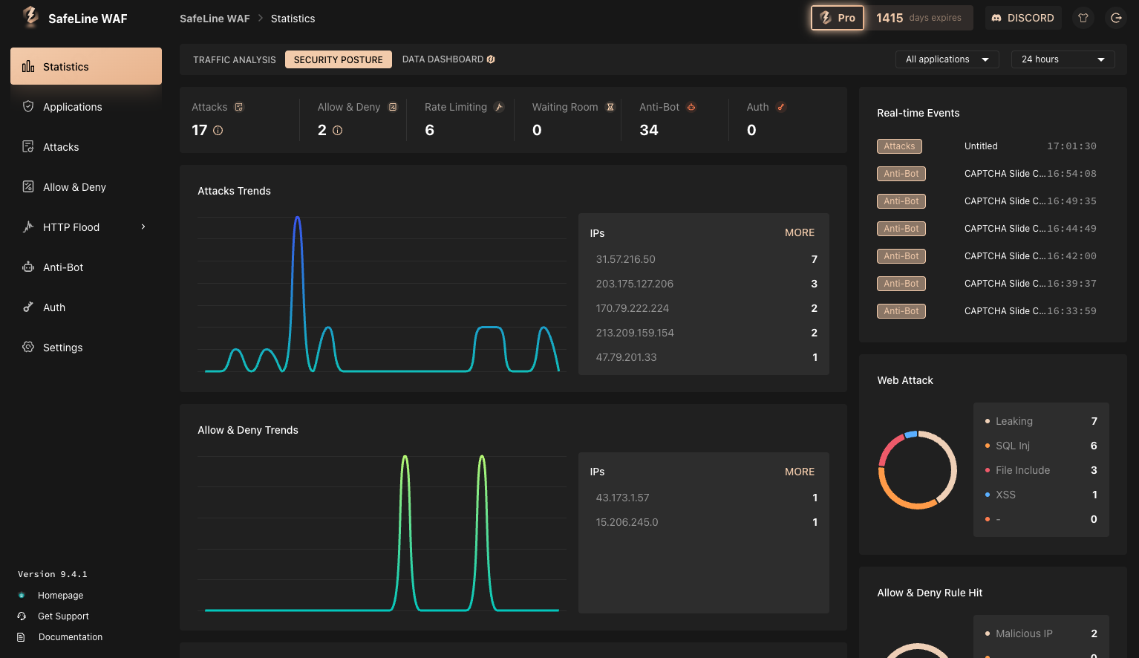Click info icon beside Attacks count 17
The width and height of the screenshot is (1139, 658).
218,130
